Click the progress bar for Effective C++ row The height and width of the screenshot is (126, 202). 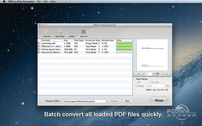coord(124,46)
